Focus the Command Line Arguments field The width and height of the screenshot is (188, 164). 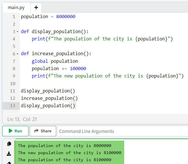click(x=123, y=131)
